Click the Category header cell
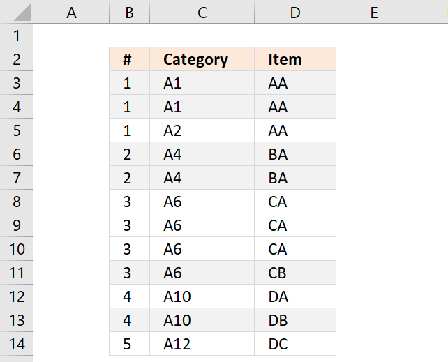The height and width of the screenshot is (362, 448). point(202,59)
